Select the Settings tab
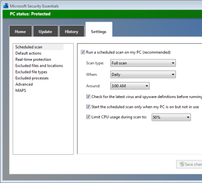Image resolution: width=202 pixels, height=183 pixels. [99, 30]
